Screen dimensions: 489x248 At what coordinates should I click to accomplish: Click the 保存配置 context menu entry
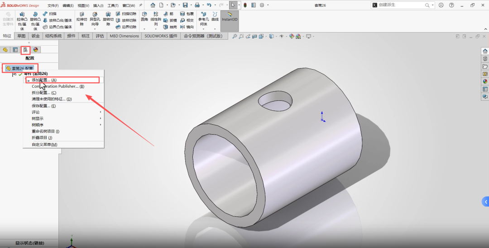tap(43, 106)
